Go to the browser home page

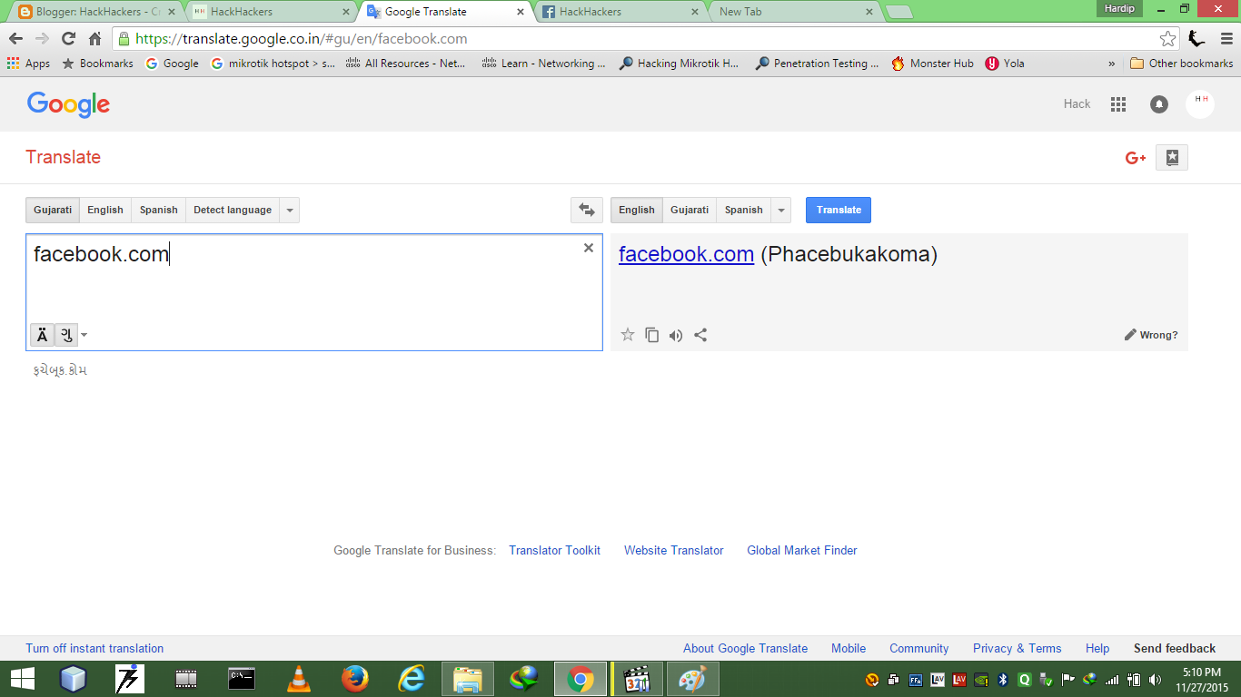pos(94,39)
